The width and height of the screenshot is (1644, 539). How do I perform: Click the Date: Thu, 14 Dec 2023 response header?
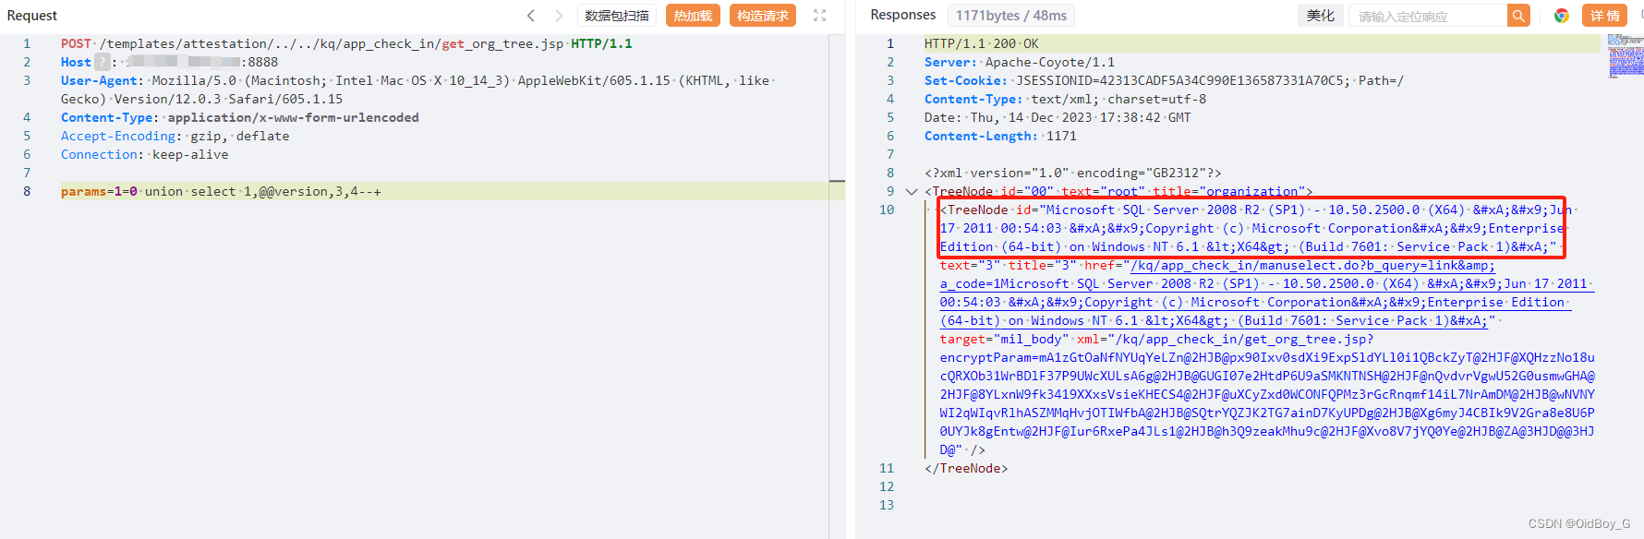point(1058,117)
